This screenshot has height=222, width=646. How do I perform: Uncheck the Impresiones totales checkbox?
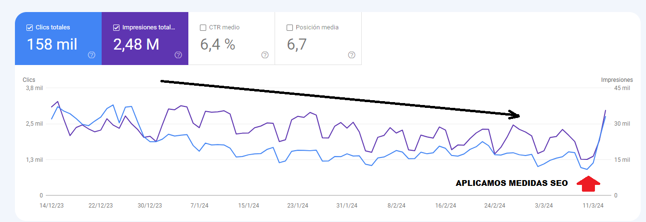click(x=116, y=27)
